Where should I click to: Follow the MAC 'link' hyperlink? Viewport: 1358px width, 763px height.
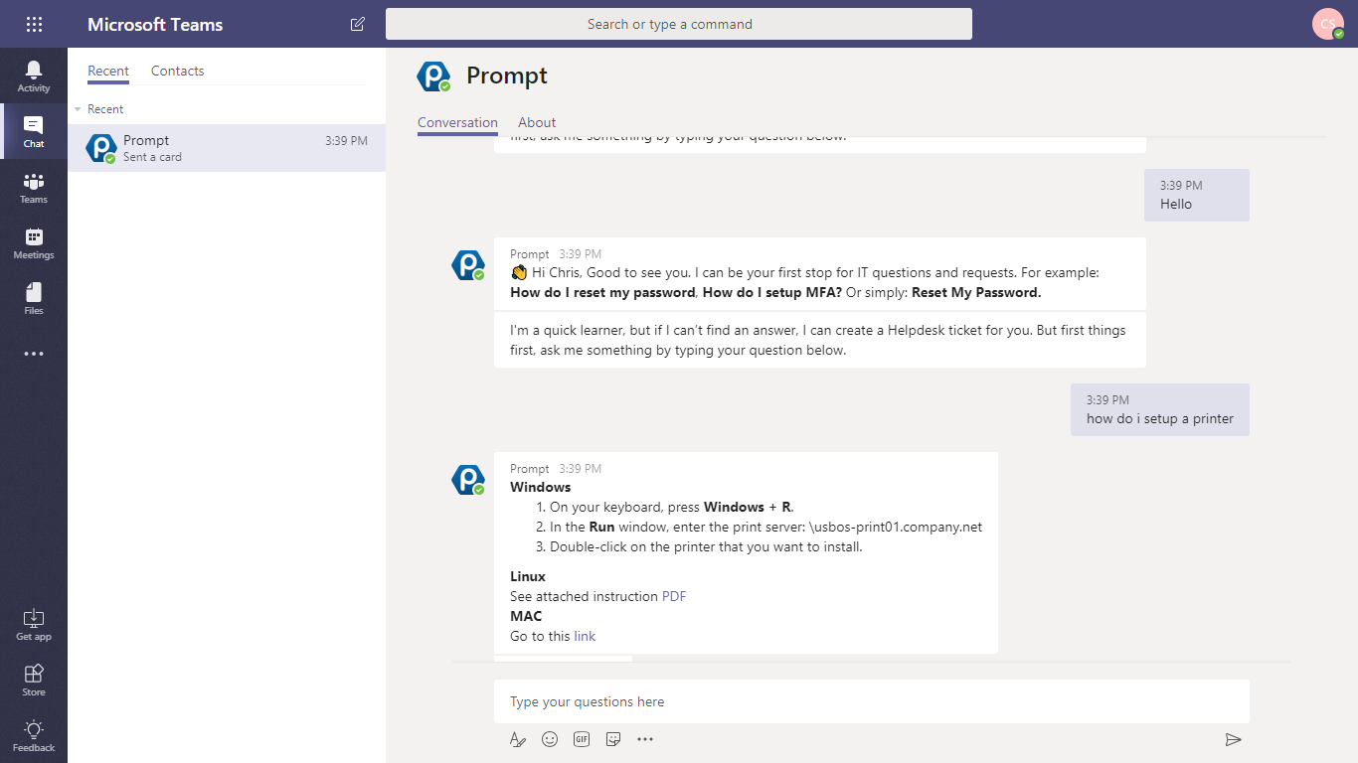pyautogui.click(x=585, y=636)
